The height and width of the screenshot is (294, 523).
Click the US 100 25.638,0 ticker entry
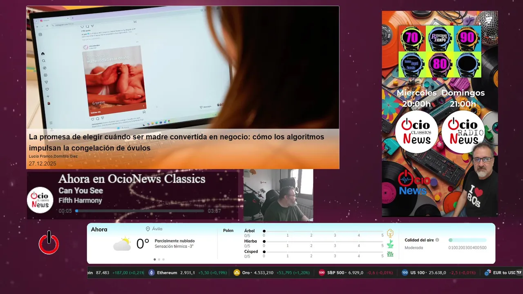[438, 272]
